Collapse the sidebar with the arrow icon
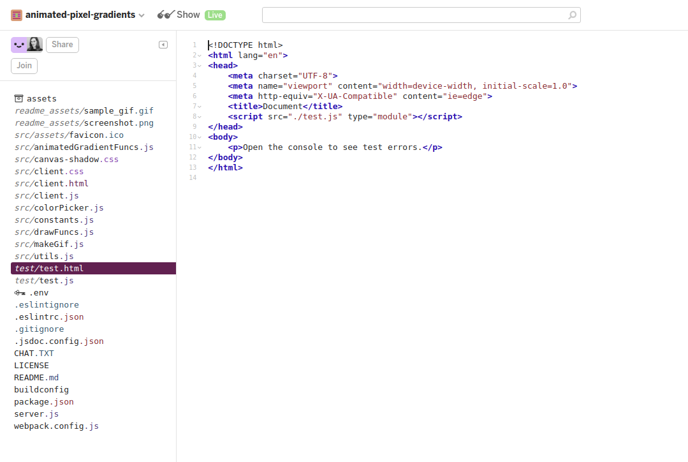688x462 pixels. click(163, 45)
